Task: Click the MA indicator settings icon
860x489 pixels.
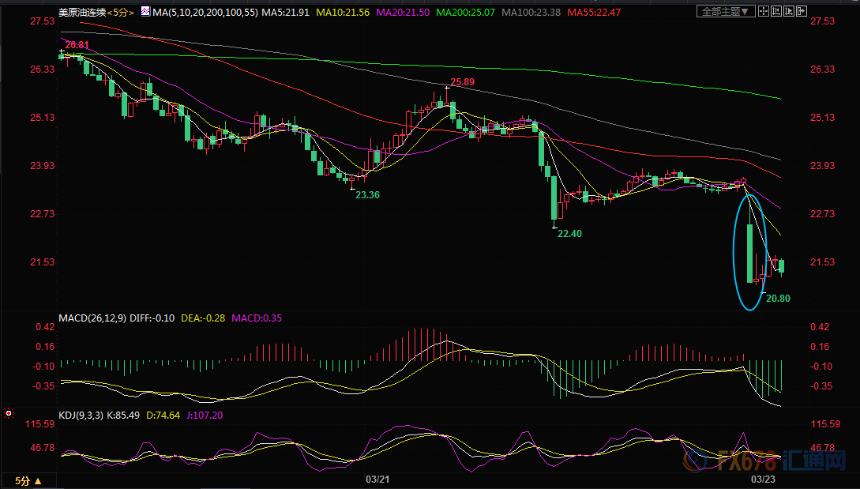Action: pyautogui.click(x=145, y=12)
